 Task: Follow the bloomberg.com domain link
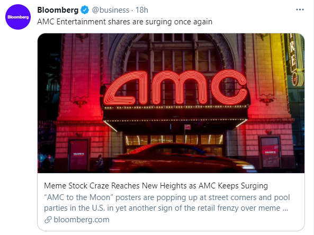82,220
